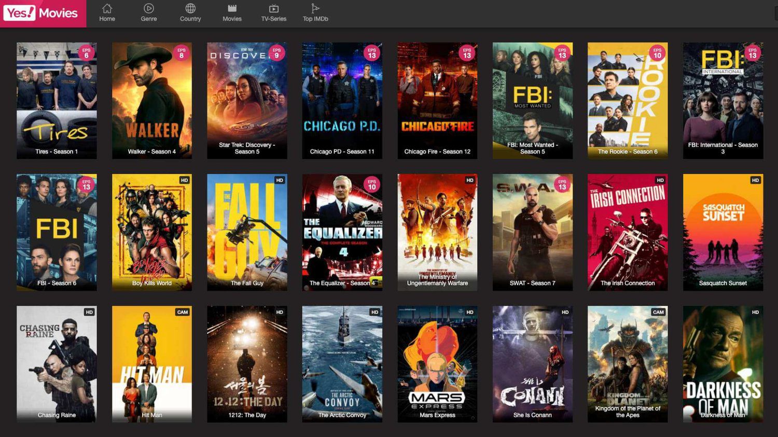Click the HD badge on The Irish Connection
Screen dimensions: 778x437
(x=660, y=180)
